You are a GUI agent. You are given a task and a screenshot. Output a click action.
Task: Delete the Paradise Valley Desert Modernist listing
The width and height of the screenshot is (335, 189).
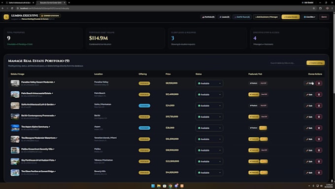click(x=319, y=83)
